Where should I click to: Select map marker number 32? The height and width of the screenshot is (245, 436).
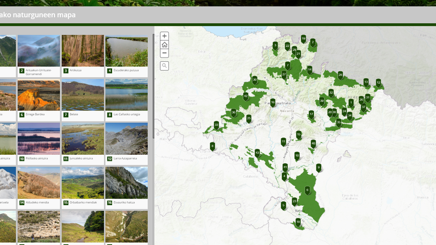(x=331, y=93)
